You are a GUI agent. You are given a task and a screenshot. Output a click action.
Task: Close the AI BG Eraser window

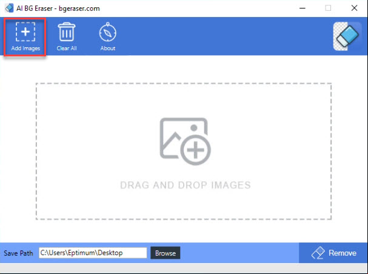[x=355, y=8]
